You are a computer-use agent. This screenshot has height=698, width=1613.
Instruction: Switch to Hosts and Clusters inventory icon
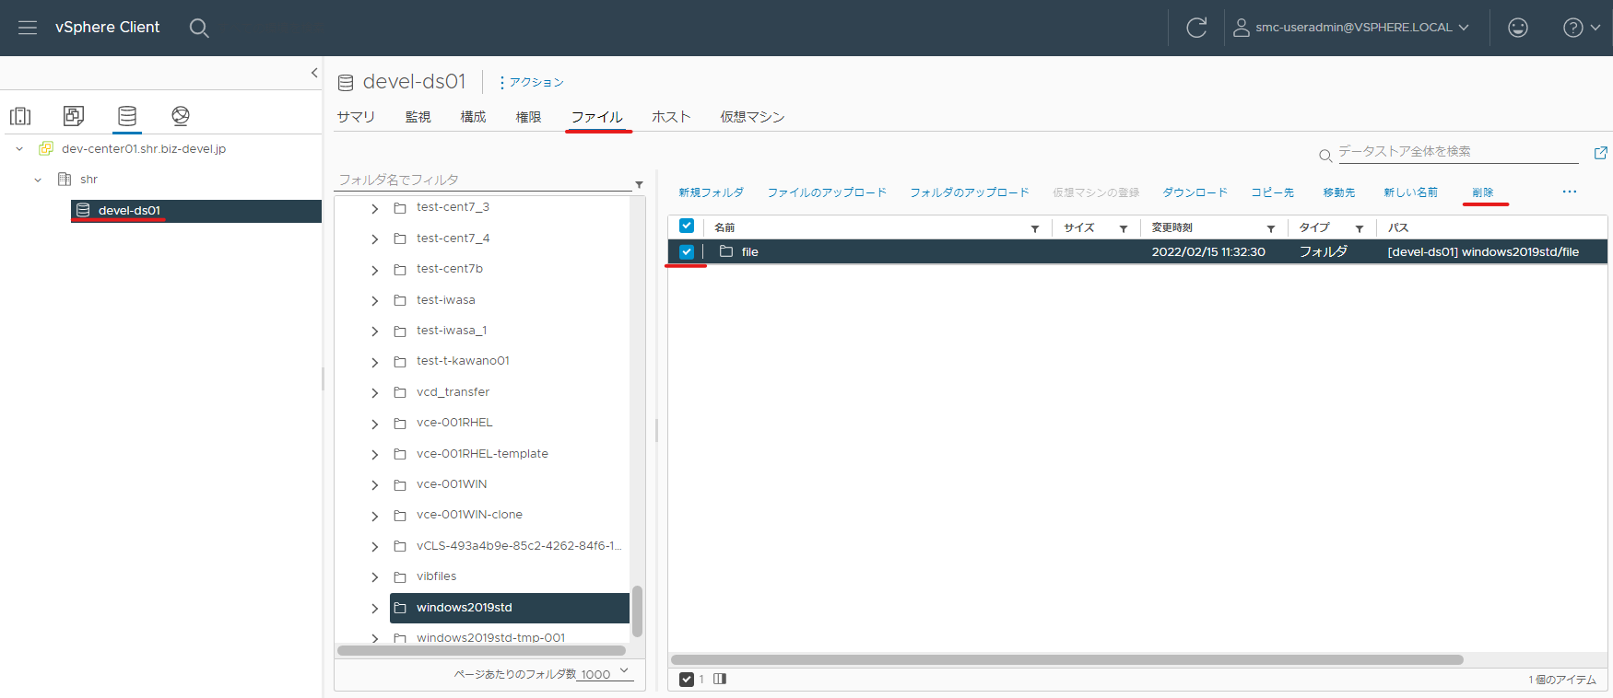coord(20,116)
